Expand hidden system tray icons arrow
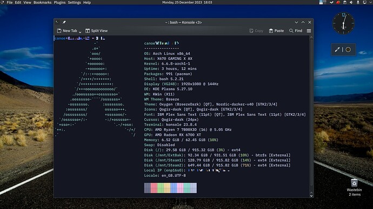 pyautogui.click(x=371, y=2)
